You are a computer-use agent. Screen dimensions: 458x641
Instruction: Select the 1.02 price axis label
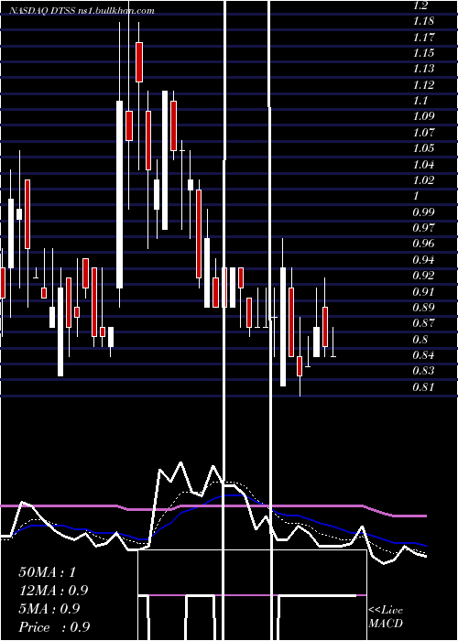423,179
